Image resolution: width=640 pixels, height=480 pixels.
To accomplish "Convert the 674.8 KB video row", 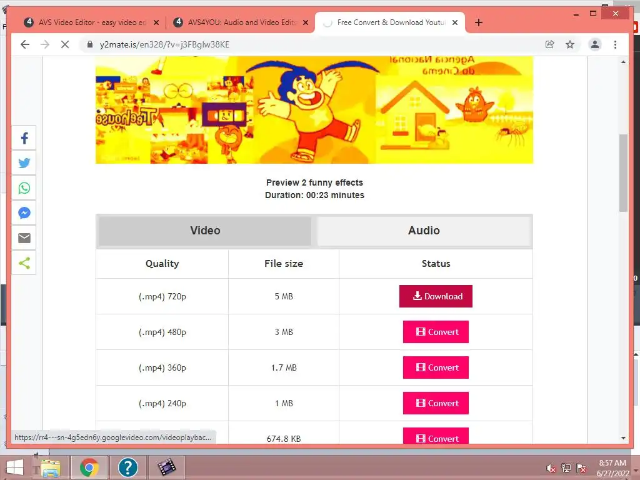I will pos(436,436).
